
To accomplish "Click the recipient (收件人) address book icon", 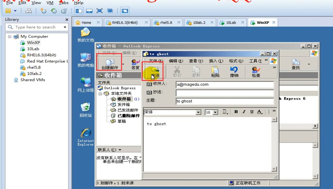I will 149,84.
